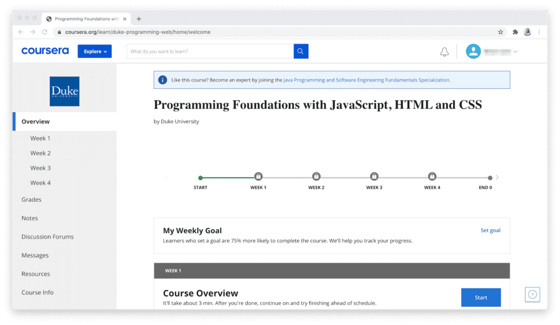Open the help question mark icon
The width and height of the screenshot is (560, 325).
532,294
